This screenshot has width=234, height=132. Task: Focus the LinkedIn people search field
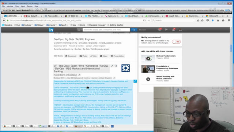click(106, 30)
